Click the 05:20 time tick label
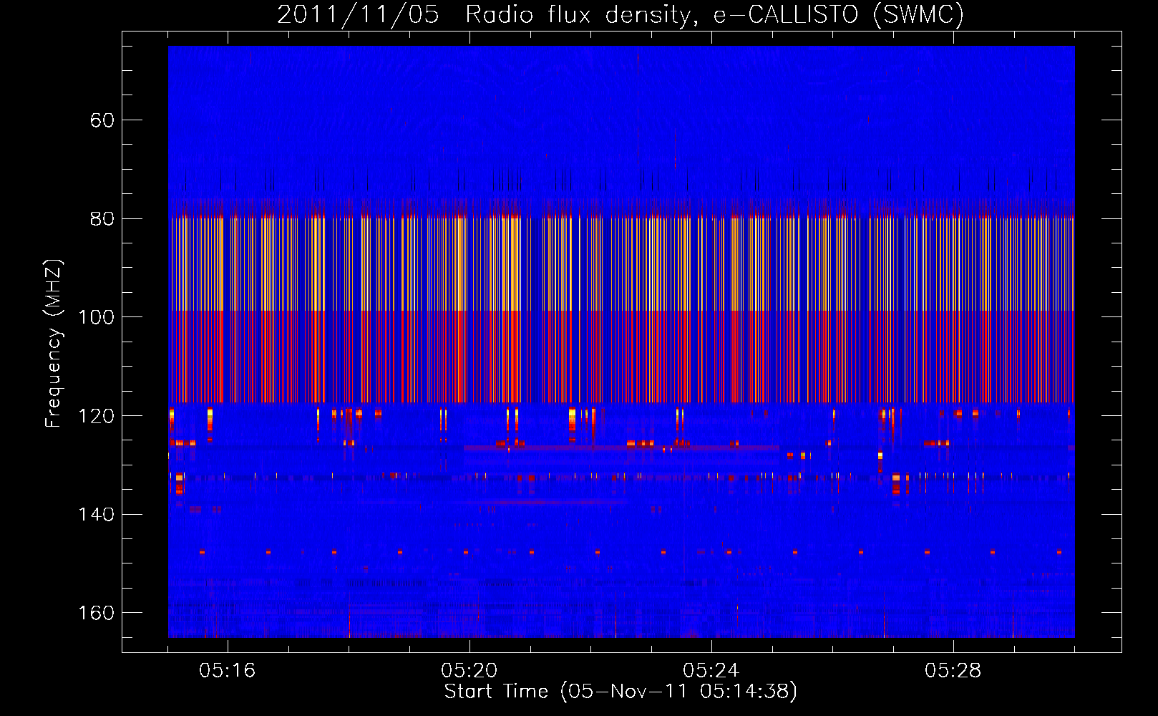The width and height of the screenshot is (1158, 716). tap(469, 671)
